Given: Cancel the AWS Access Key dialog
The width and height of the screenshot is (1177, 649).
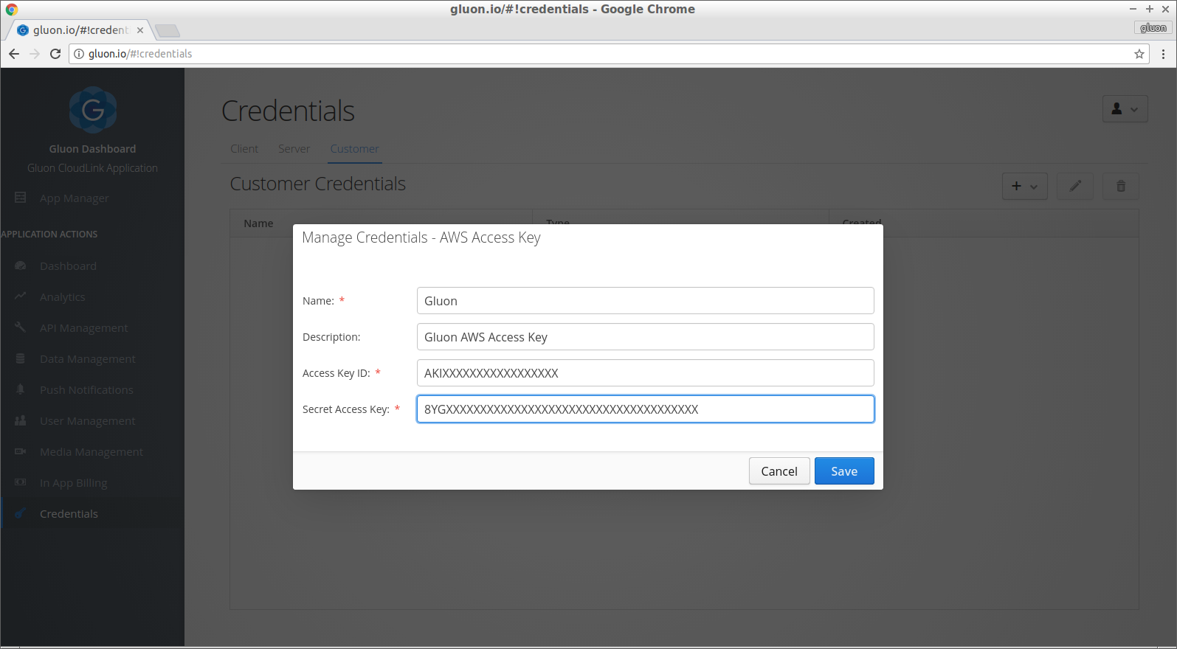Looking at the screenshot, I should click(779, 471).
